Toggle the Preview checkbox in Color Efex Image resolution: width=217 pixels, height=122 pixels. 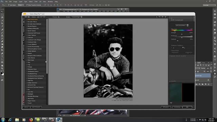(x=59, y=17)
